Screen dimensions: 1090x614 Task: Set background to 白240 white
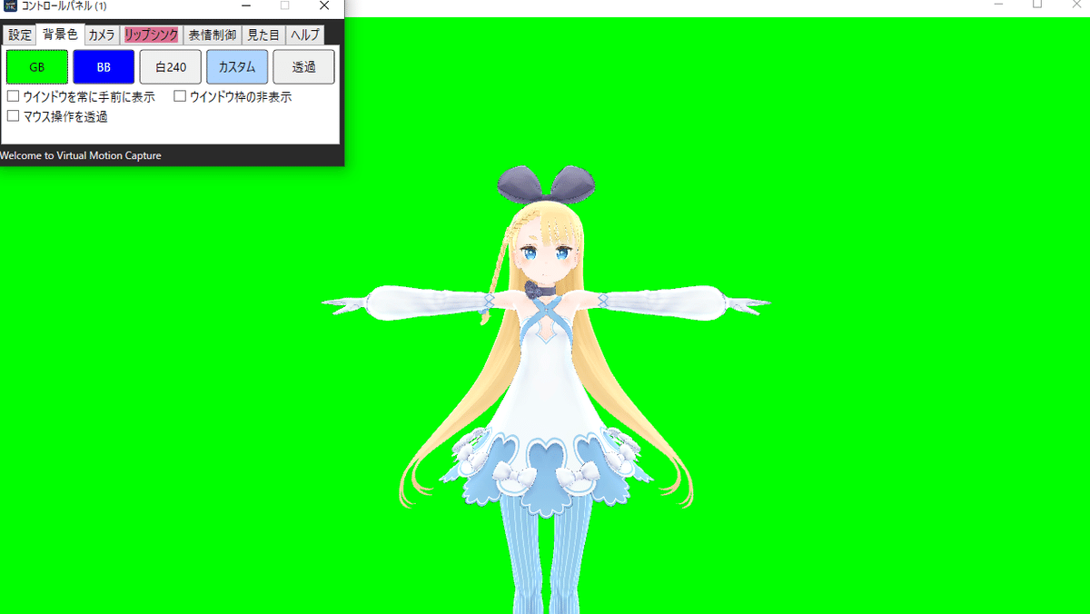170,66
